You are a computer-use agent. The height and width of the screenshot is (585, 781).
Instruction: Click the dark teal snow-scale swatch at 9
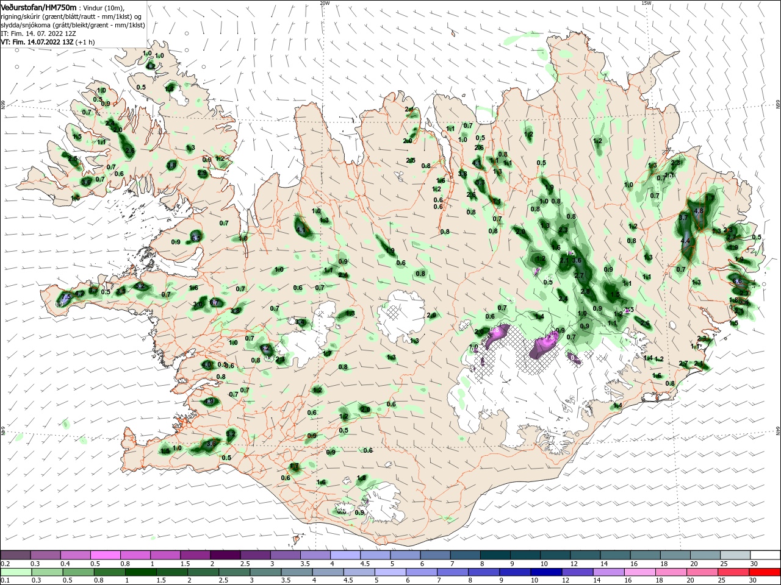tap(524, 555)
